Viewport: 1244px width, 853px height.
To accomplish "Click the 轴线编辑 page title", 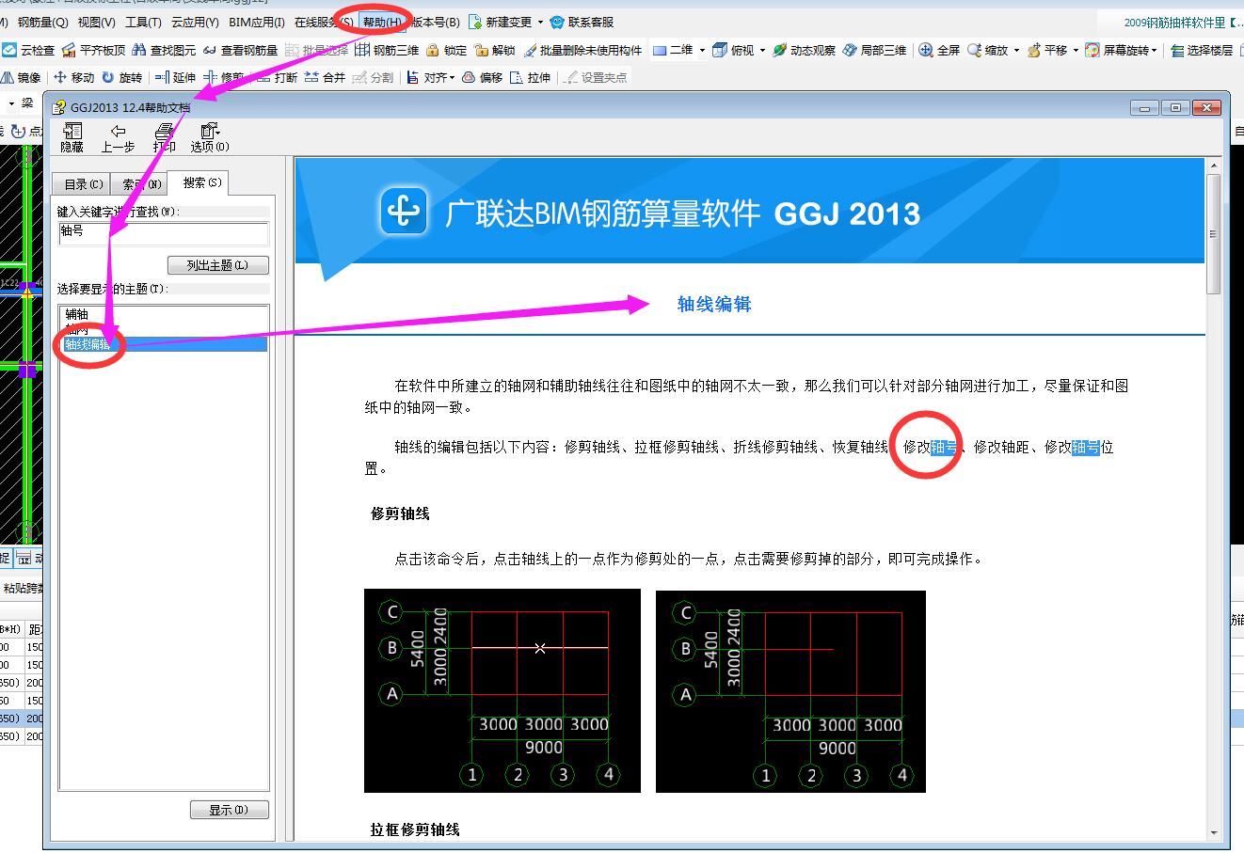I will [x=714, y=304].
